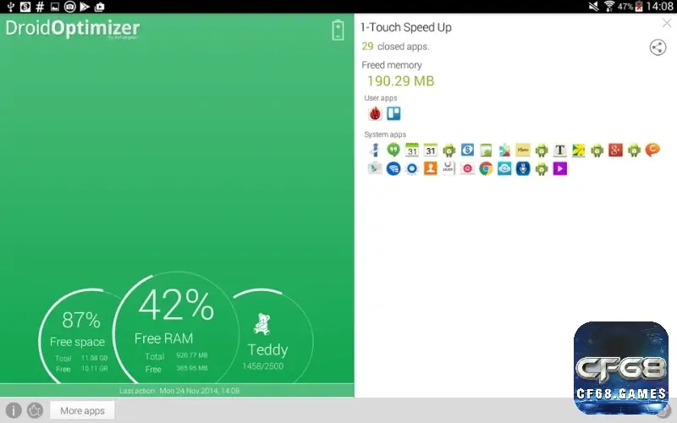This screenshot has height=423, width=677.
Task: Tap the Trello blue board app icon
Action: tap(394, 113)
